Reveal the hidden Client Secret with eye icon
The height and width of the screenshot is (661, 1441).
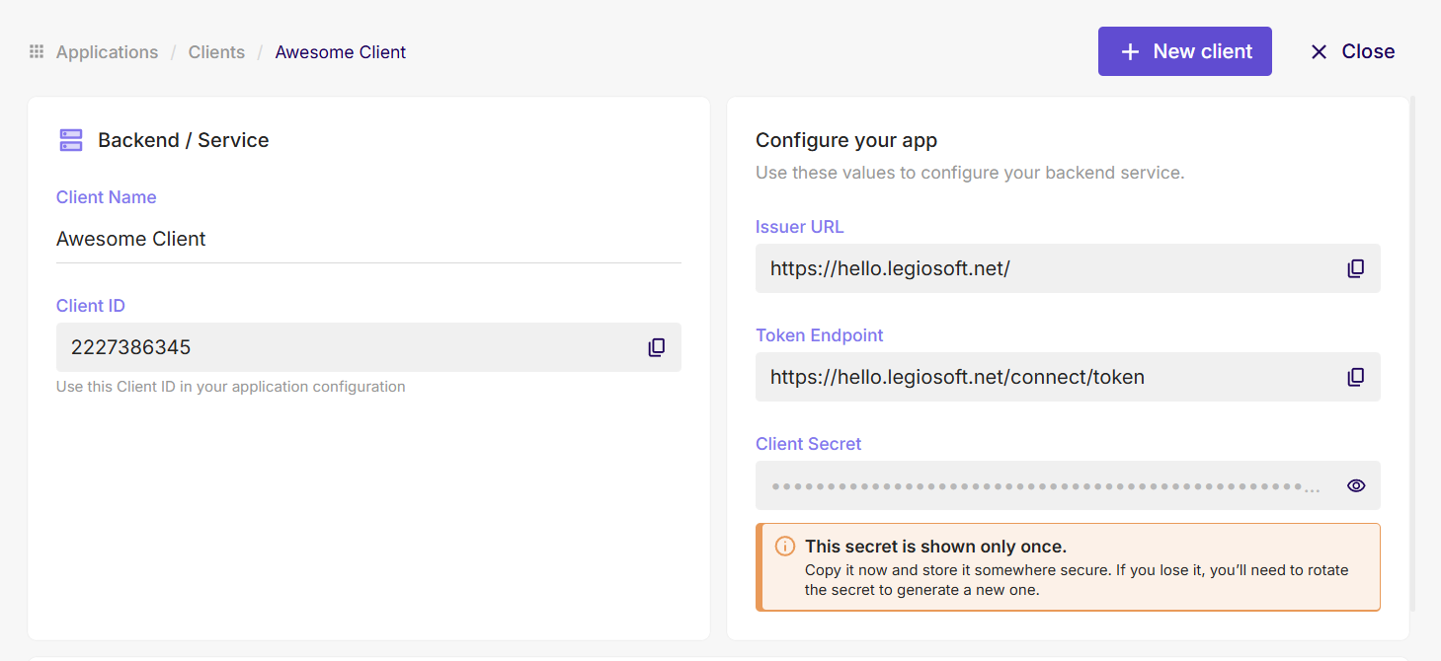[1355, 485]
